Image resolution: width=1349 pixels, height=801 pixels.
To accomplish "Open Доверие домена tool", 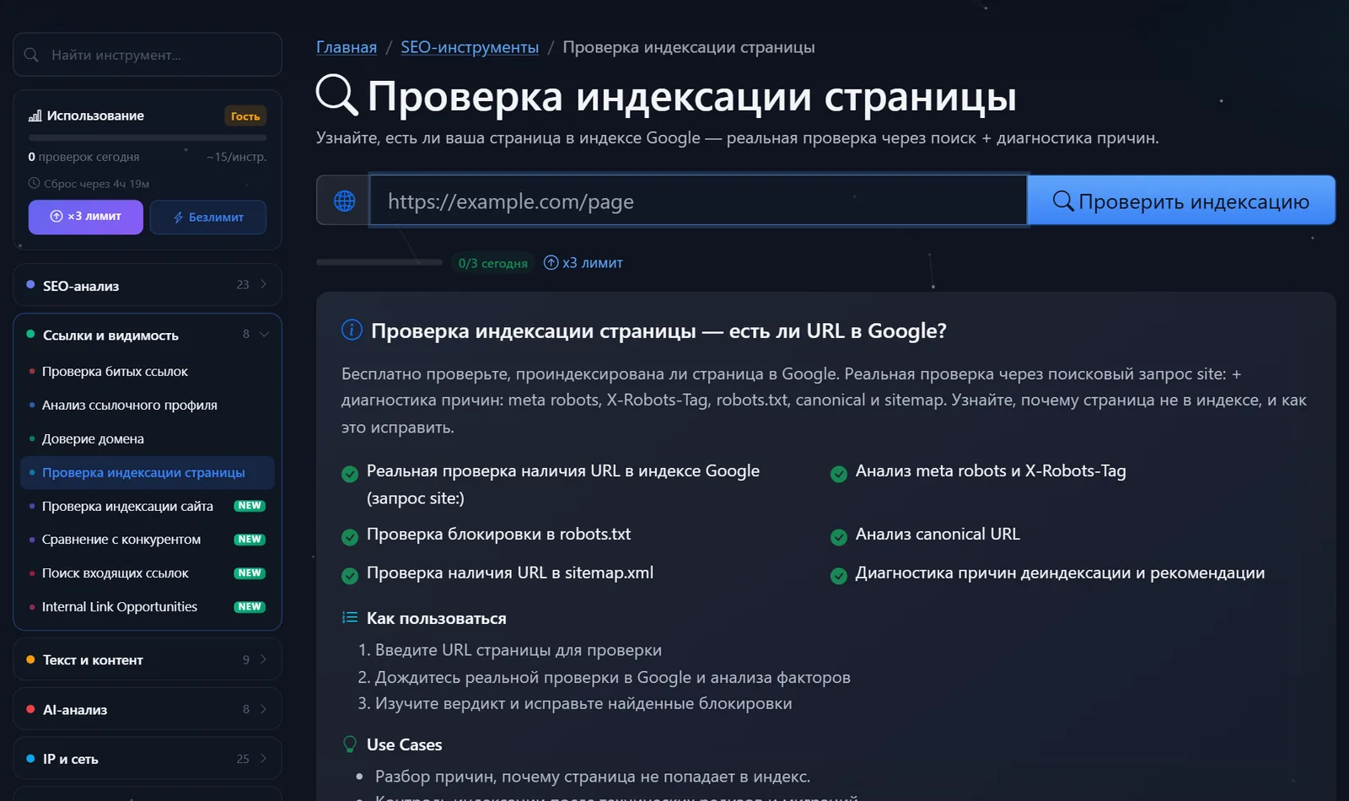I will coord(148,438).
